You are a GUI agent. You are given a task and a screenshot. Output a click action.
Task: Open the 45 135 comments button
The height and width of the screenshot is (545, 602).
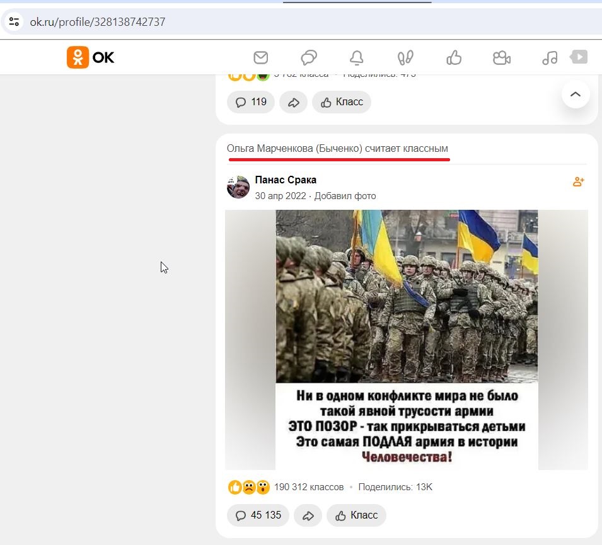[x=258, y=515]
